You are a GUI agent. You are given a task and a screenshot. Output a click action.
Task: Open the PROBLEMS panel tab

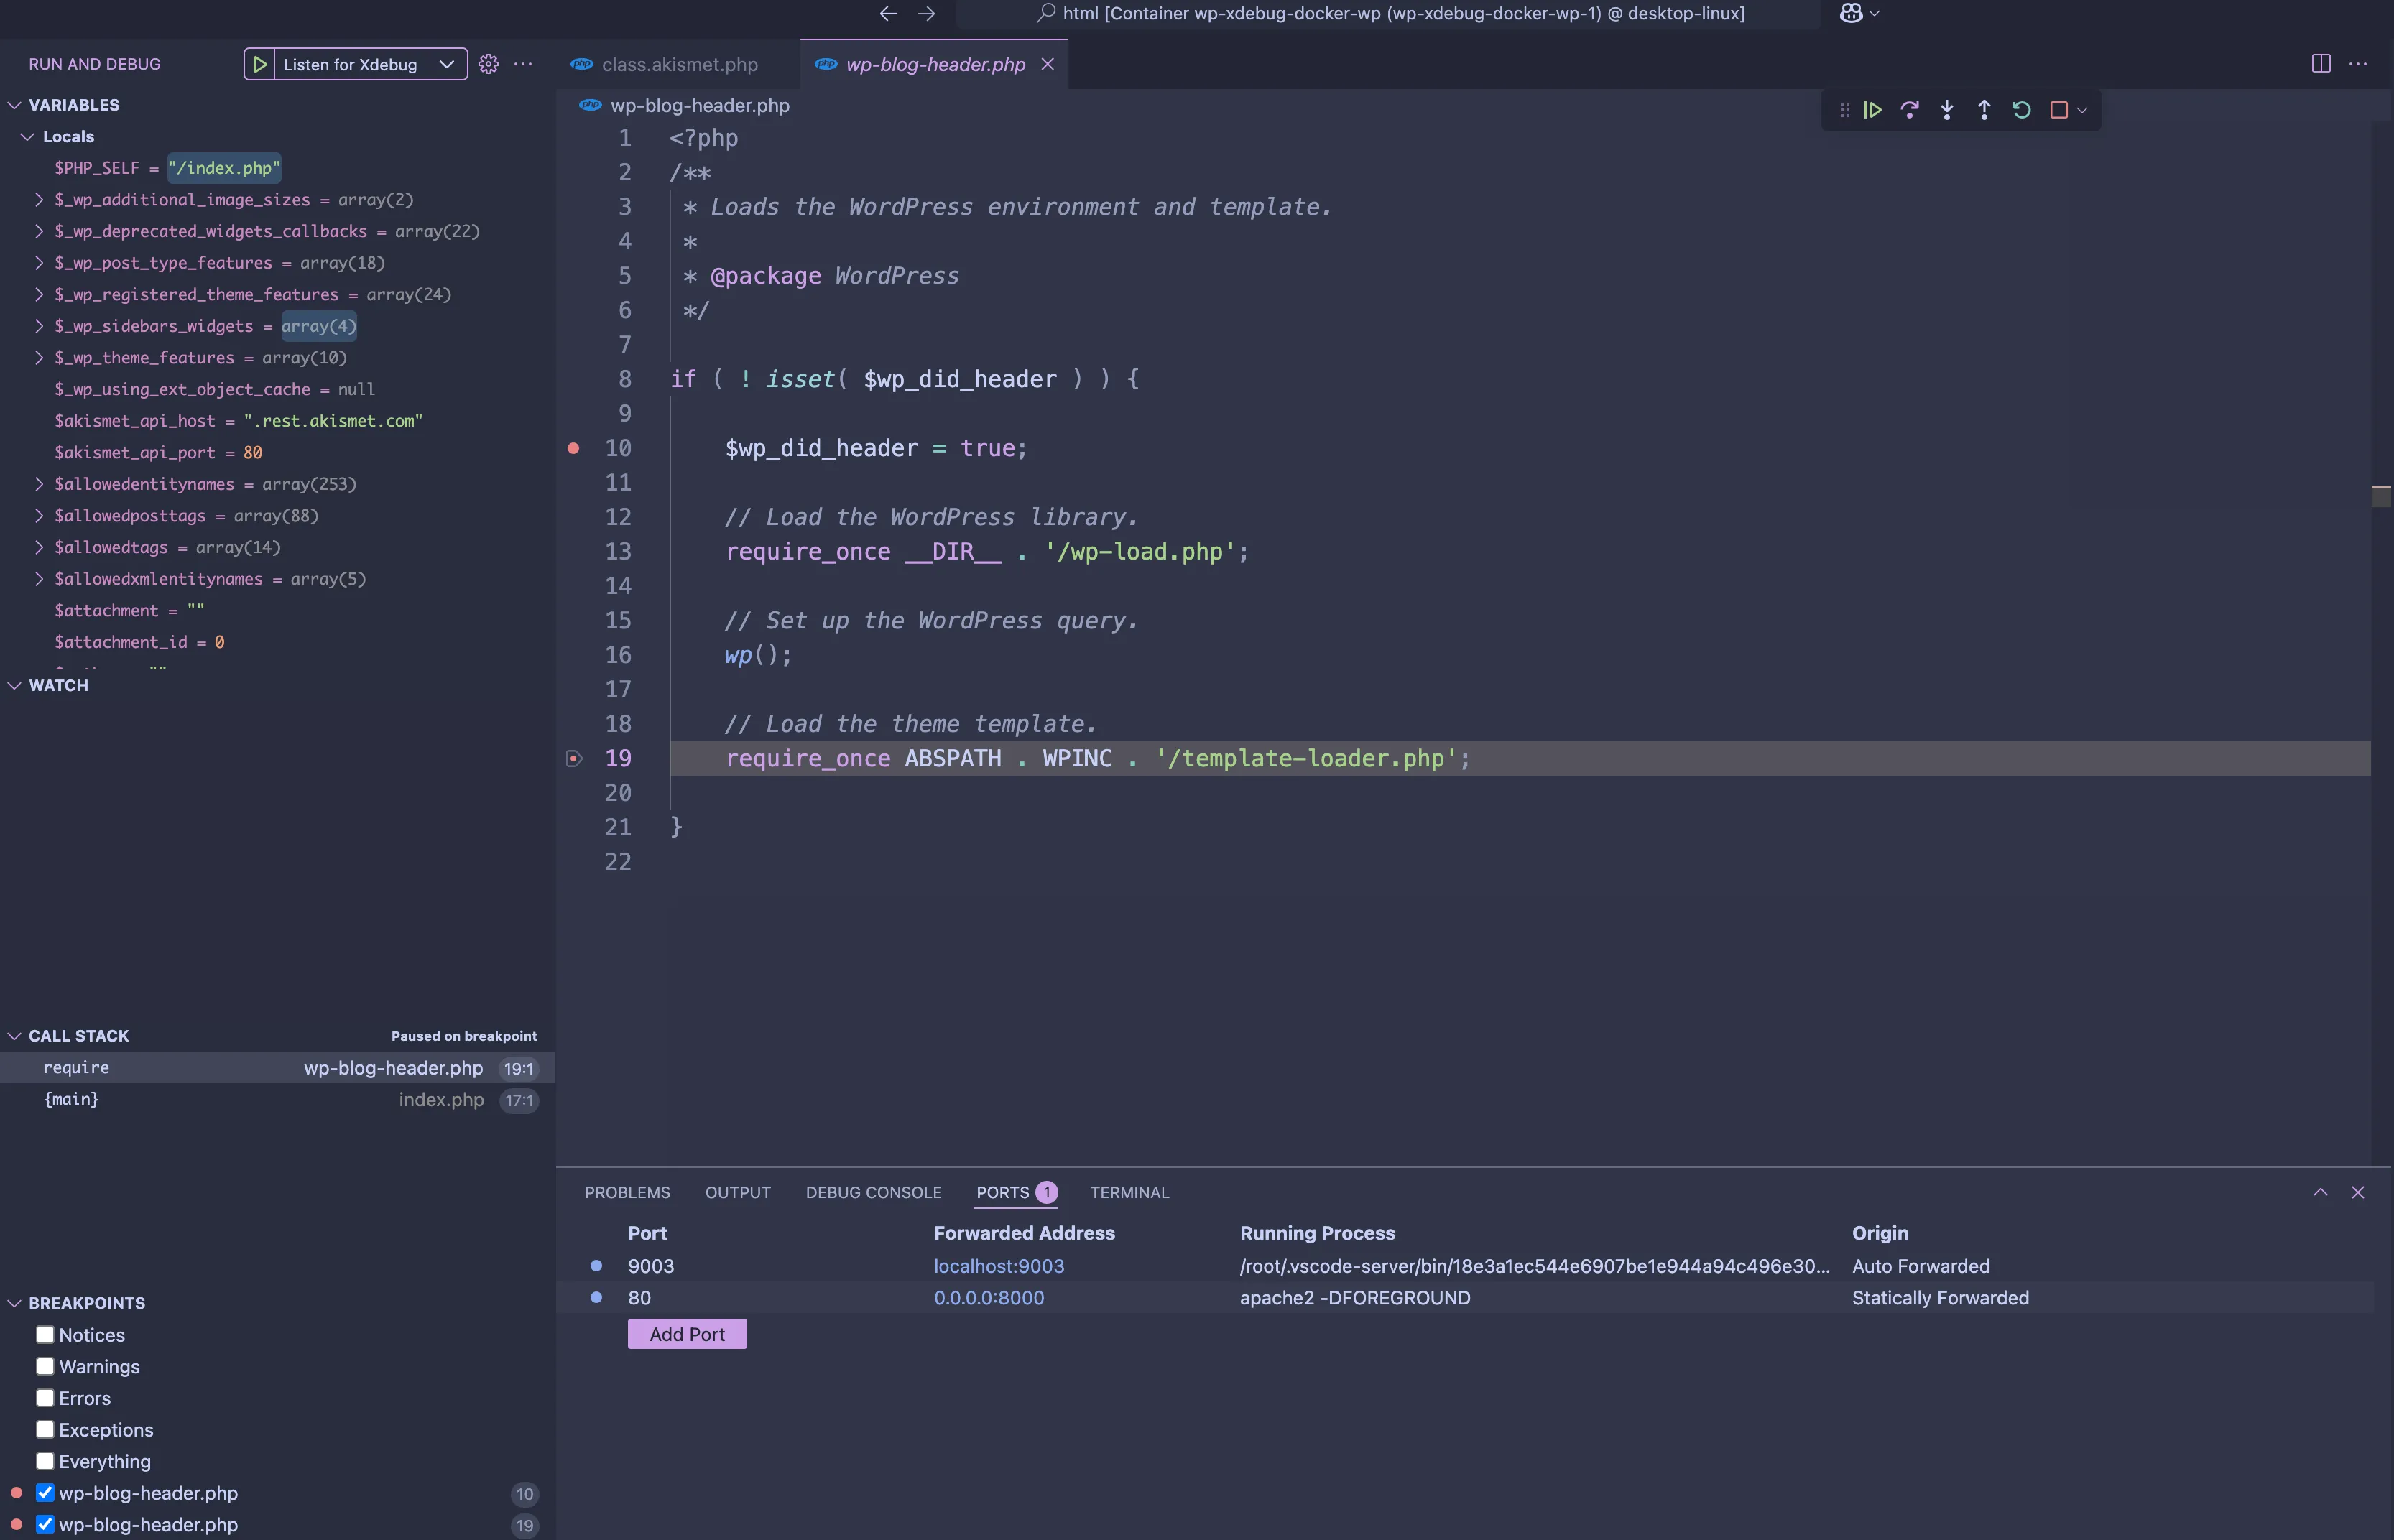click(x=627, y=1192)
